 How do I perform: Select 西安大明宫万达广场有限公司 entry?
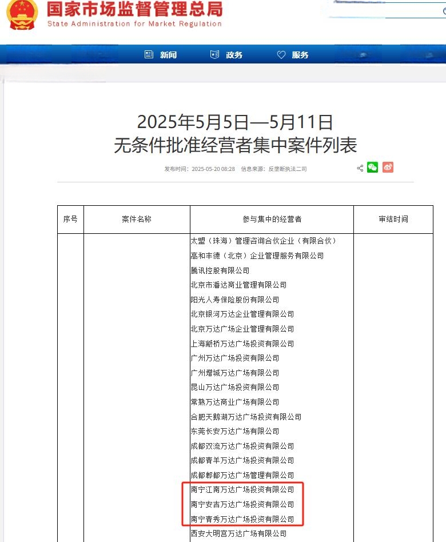tap(238, 533)
